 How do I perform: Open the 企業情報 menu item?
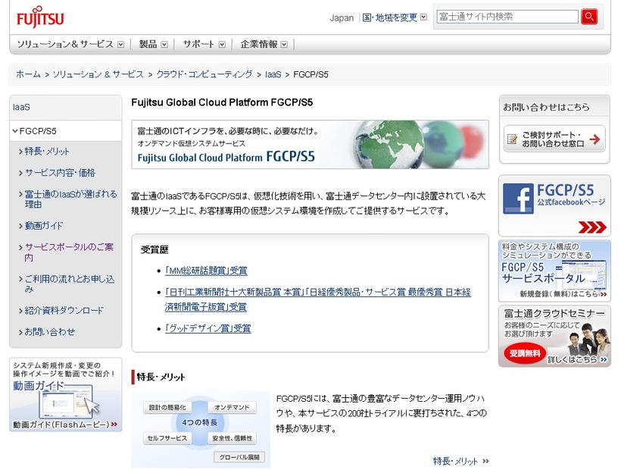(258, 44)
